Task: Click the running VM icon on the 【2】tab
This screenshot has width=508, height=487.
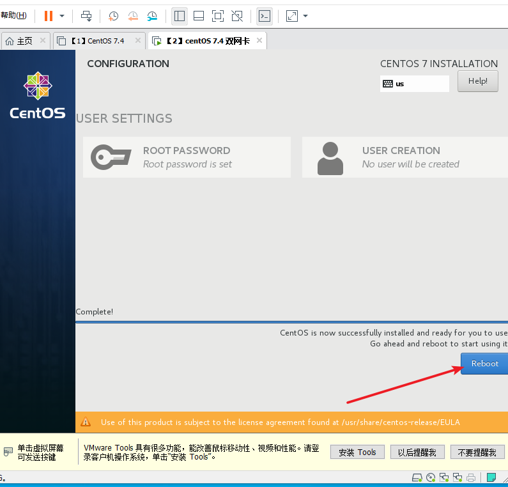Action: 157,41
